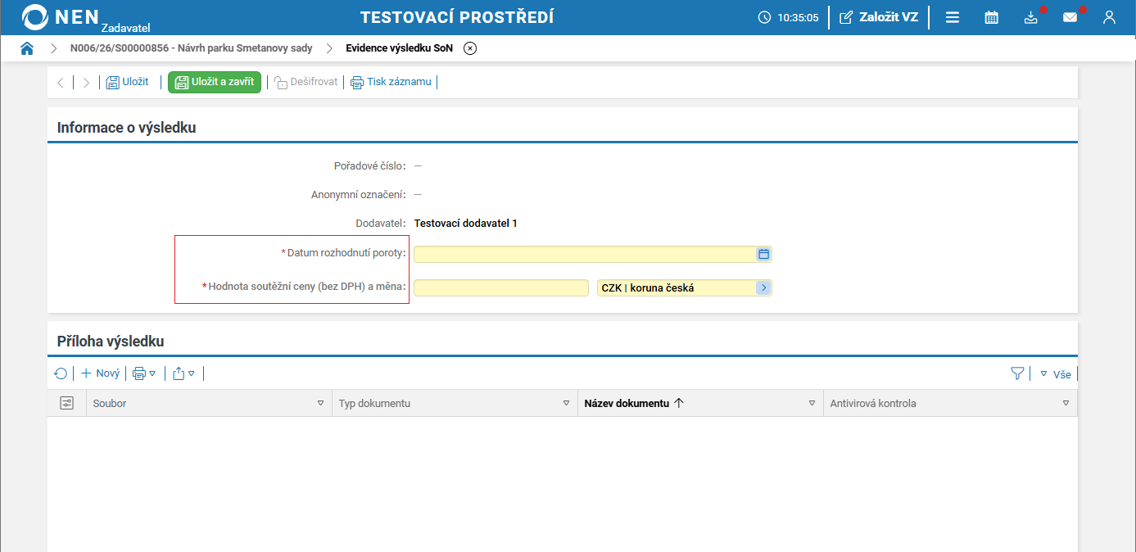The width and height of the screenshot is (1136, 552).
Task: Refresh the Příloha výsledku list
Action: point(61,373)
